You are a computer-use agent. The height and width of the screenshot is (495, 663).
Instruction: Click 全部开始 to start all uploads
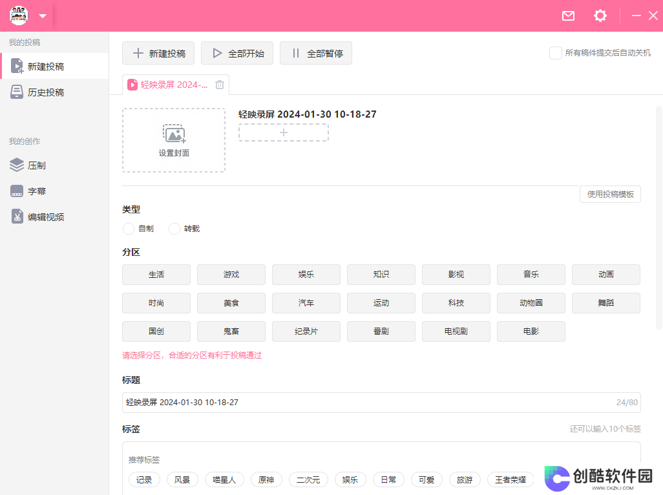[x=237, y=53]
